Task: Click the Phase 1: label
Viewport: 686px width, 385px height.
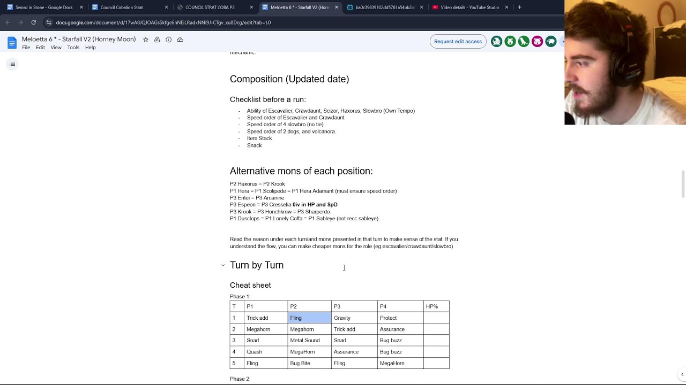Action: [240, 297]
